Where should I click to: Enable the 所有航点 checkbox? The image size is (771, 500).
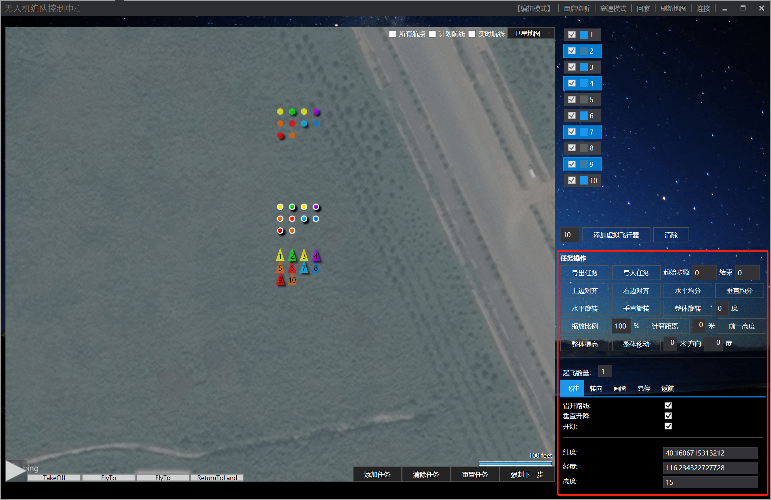coord(392,34)
